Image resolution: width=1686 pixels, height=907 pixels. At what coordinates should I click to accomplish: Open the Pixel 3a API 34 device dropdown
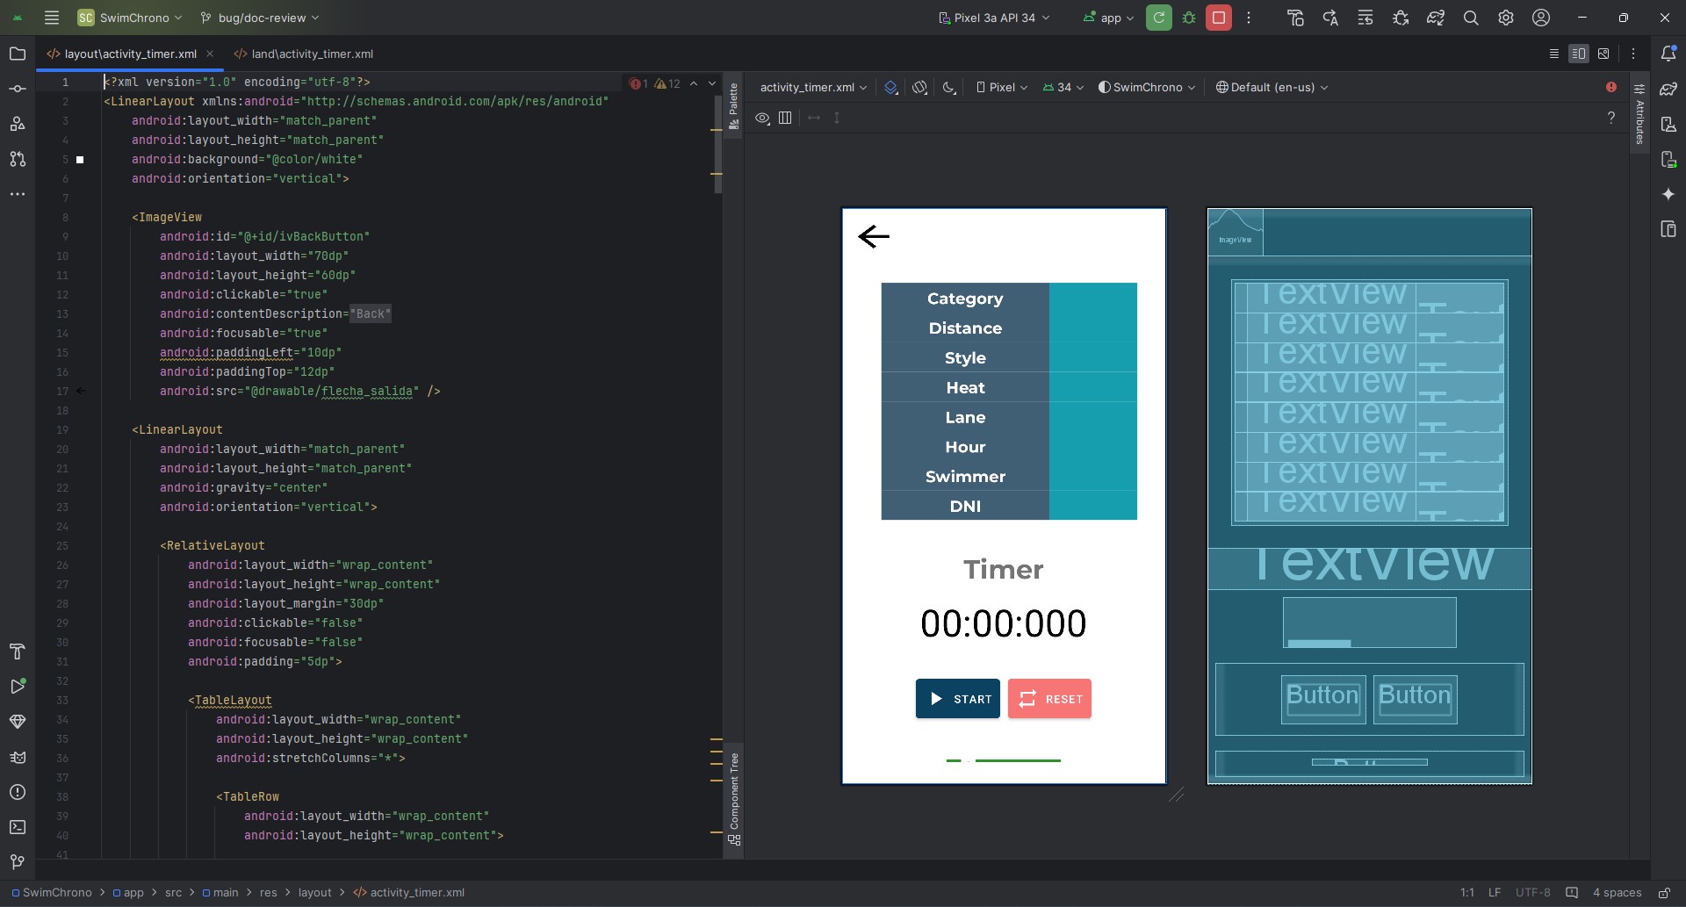pos(994,18)
